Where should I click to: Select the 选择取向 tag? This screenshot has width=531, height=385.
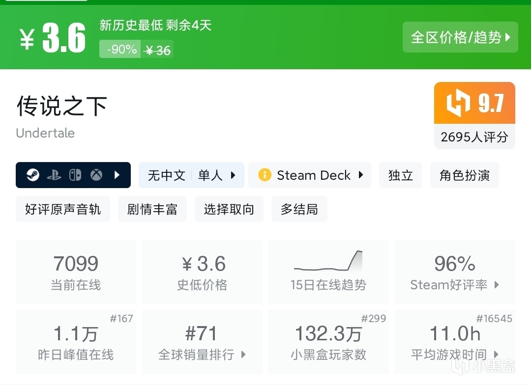point(229,209)
